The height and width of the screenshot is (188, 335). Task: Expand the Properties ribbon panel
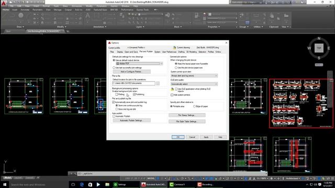(x=214, y=27)
